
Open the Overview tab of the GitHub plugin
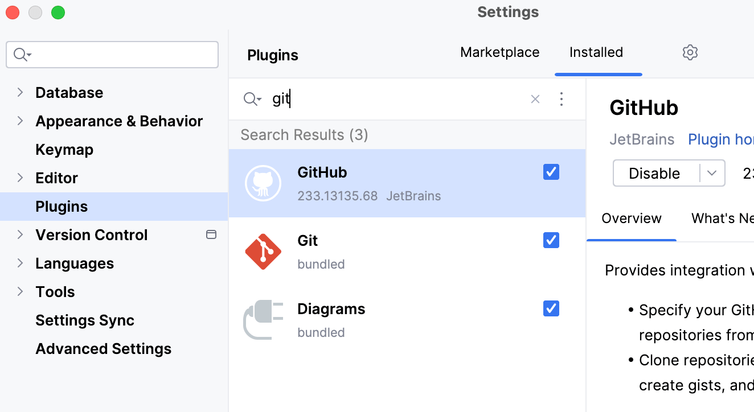coord(632,218)
